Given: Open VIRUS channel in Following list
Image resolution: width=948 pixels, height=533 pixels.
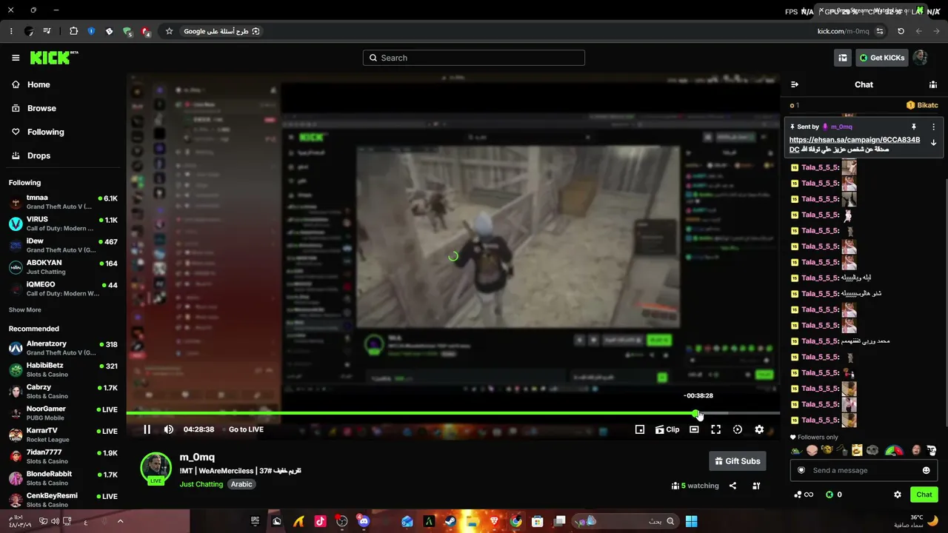Looking at the screenshot, I should pos(63,224).
